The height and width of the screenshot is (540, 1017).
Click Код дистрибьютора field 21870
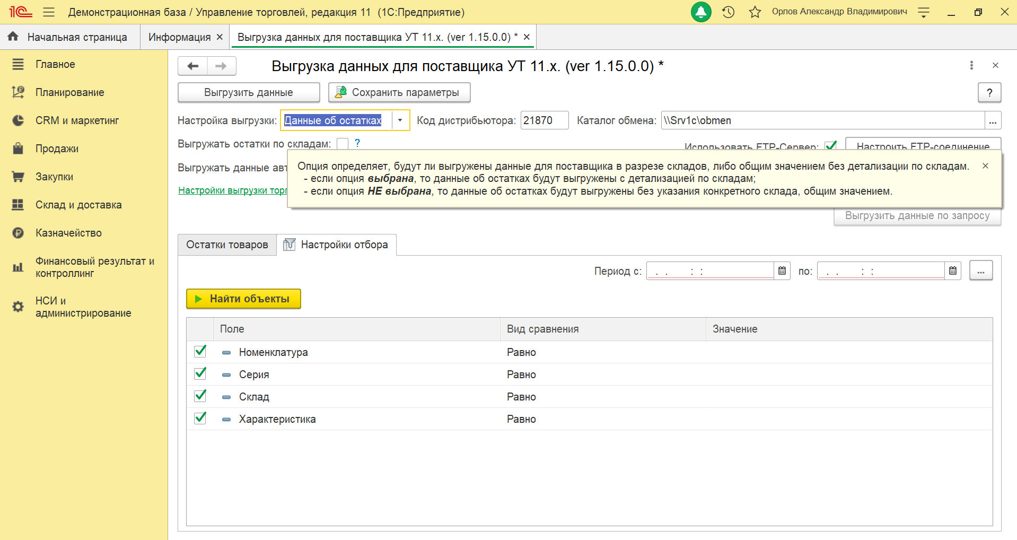pyautogui.click(x=545, y=120)
